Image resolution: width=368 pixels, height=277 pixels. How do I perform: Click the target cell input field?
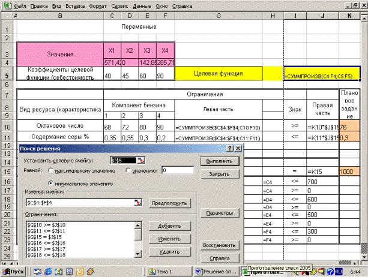click(x=124, y=160)
